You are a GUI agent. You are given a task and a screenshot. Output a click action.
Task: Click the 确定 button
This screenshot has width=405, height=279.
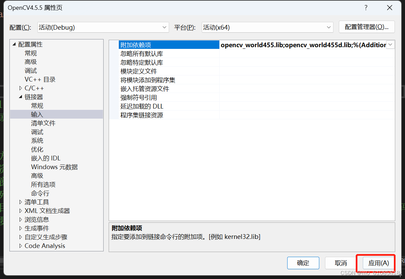tap(303, 263)
